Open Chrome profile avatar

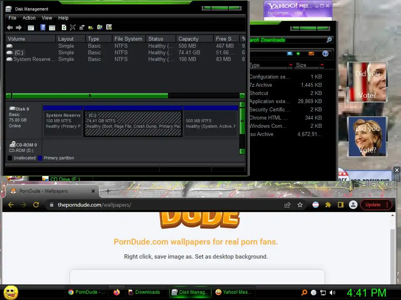[x=353, y=205]
